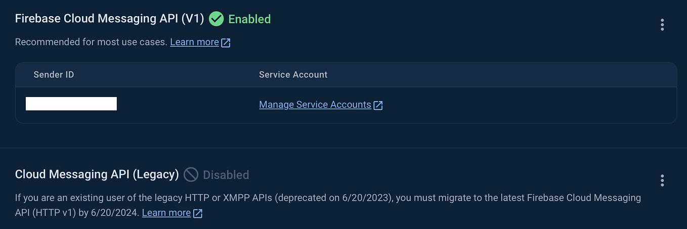Click the Firebase Cloud Messaging API (V1) heading
Image resolution: width=687 pixels, height=229 pixels.
click(x=109, y=19)
